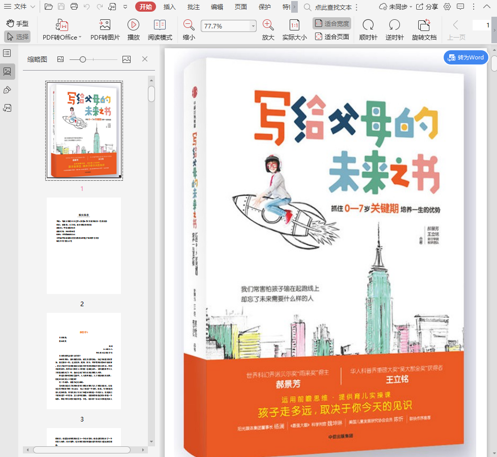The height and width of the screenshot is (457, 497).
Task: Toggle the thumbnail panel icon in left sidebar
Action: point(7,71)
